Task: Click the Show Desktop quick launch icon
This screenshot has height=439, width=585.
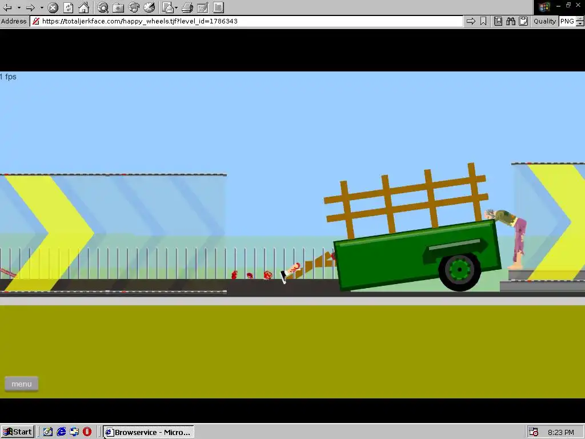Action: pos(74,432)
